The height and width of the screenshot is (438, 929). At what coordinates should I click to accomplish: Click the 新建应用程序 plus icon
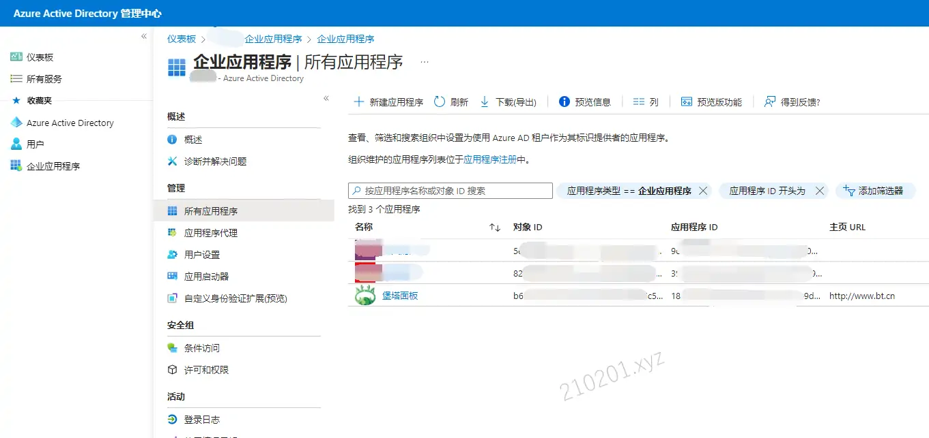358,101
